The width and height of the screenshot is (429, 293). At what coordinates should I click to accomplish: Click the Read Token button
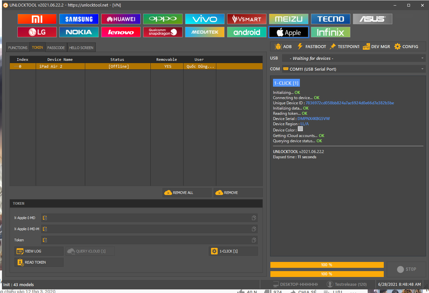coord(39,262)
